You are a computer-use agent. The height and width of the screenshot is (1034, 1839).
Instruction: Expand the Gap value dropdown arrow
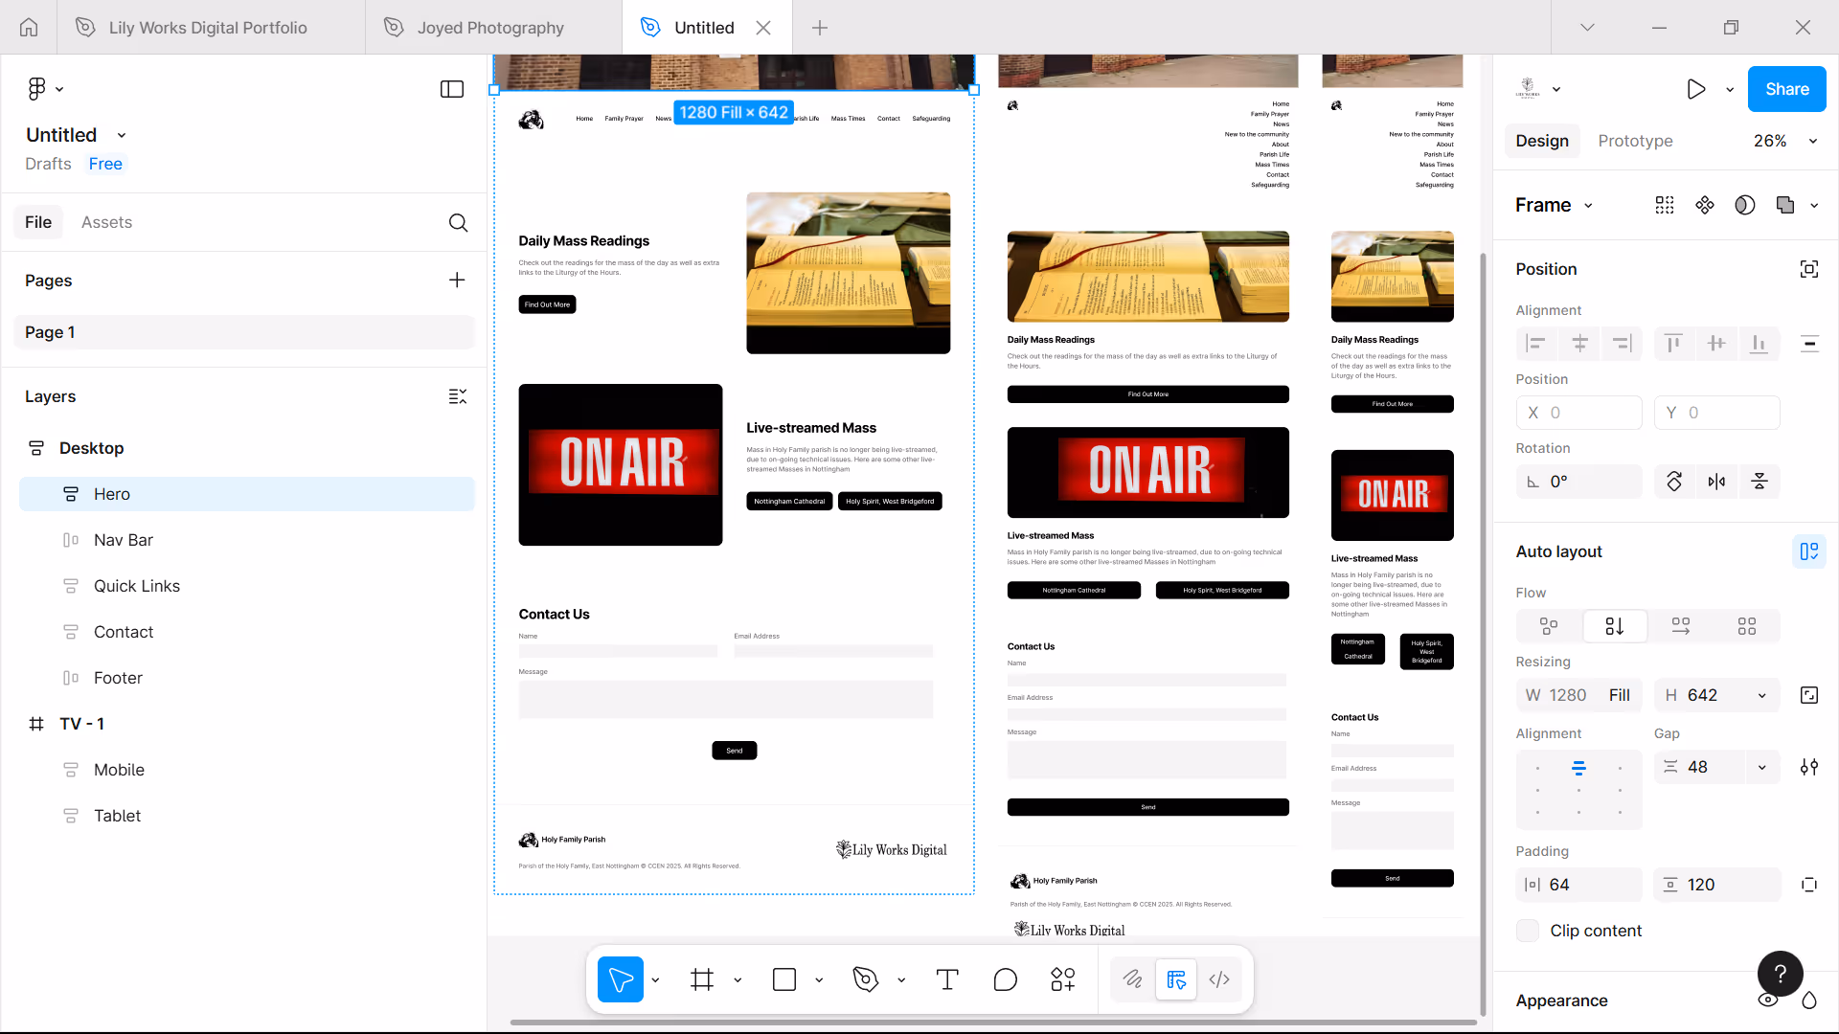[1762, 767]
